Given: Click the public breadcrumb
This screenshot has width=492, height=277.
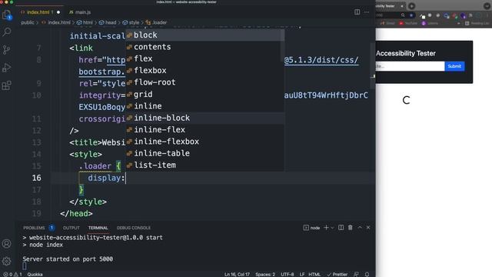Looking at the screenshot, I should [x=28, y=22].
